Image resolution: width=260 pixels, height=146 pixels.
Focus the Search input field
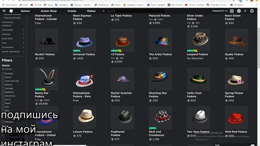coord(133,11)
